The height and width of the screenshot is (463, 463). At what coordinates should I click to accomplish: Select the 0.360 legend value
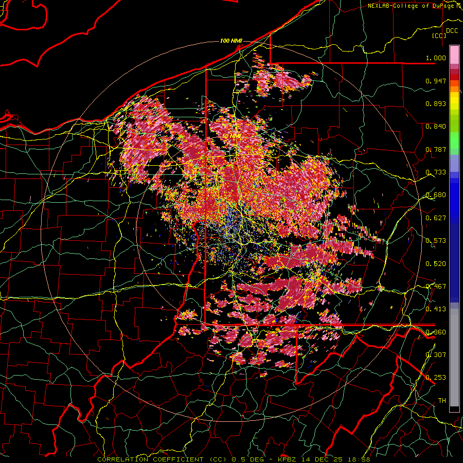click(436, 332)
